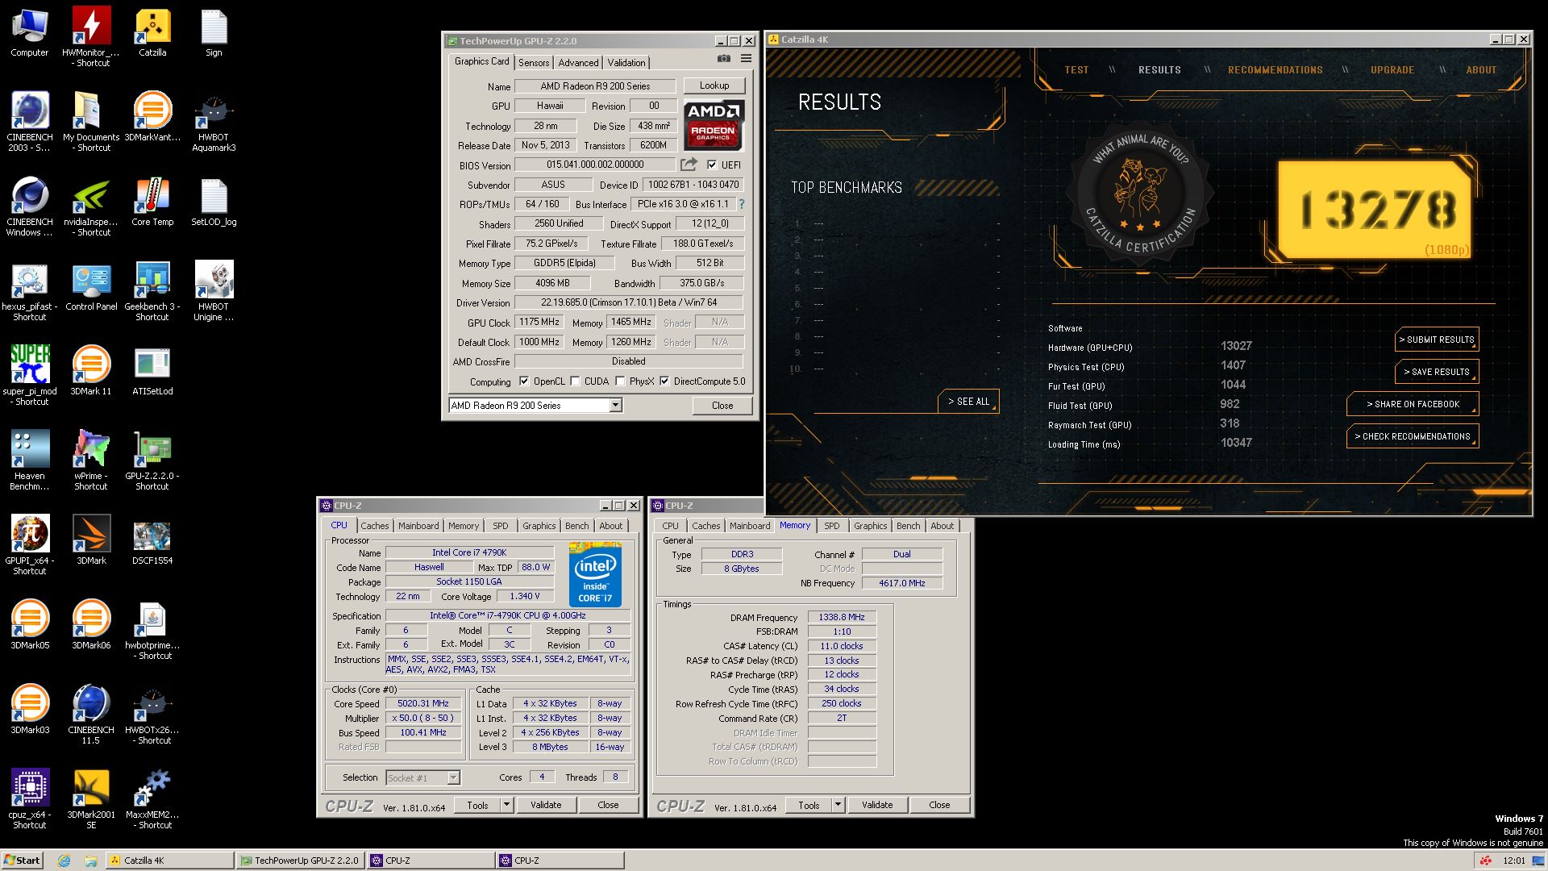Viewport: 1548px width, 871px height.
Task: Toggle the CUDA checkbox
Action: [575, 381]
